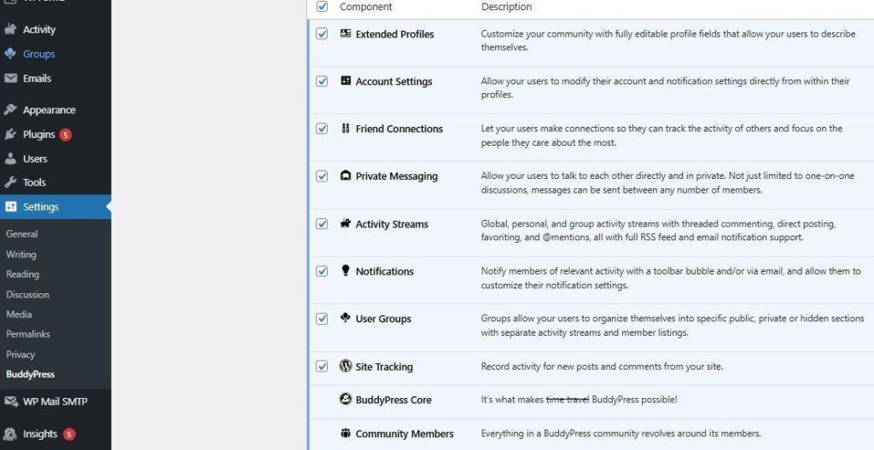The image size is (874, 450).
Task: Go to Permalinks settings submenu
Action: (x=28, y=334)
